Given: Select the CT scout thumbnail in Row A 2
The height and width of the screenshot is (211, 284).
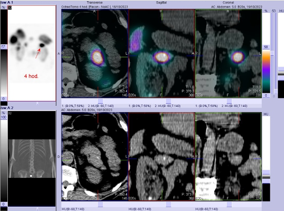Looking at the screenshot, I should [31, 159].
